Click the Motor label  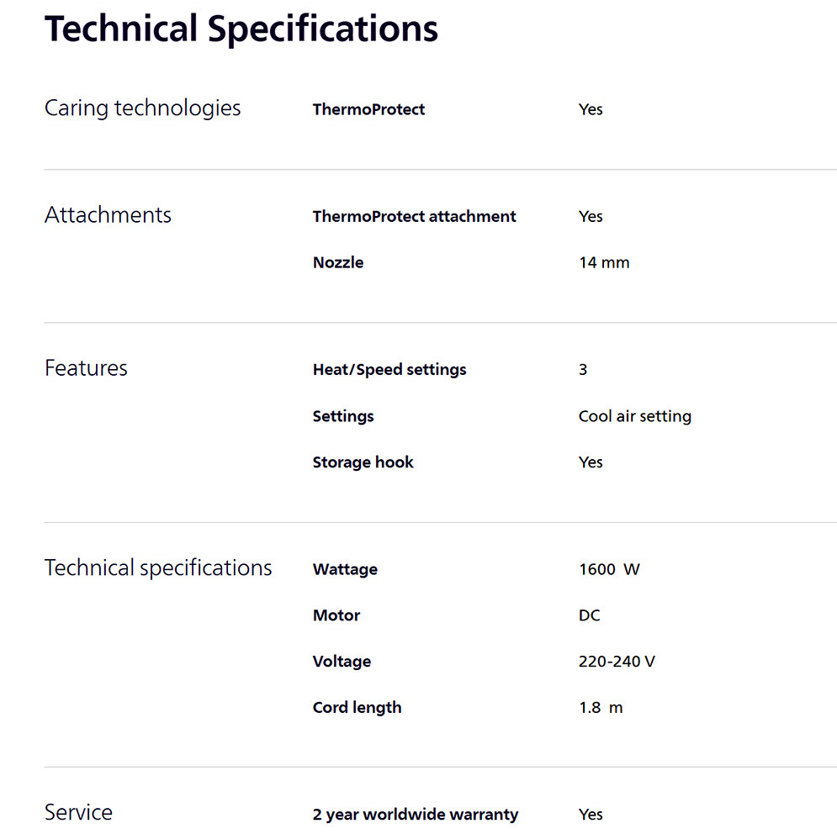336,615
